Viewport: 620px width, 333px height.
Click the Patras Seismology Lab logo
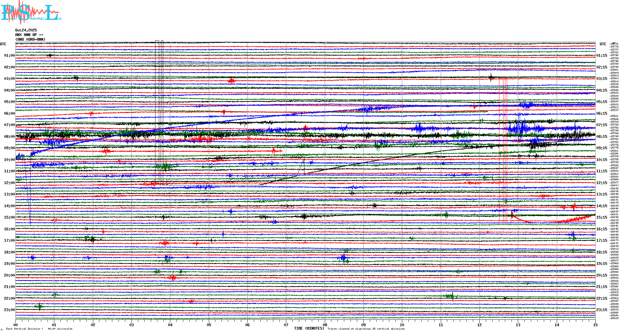coord(30,12)
